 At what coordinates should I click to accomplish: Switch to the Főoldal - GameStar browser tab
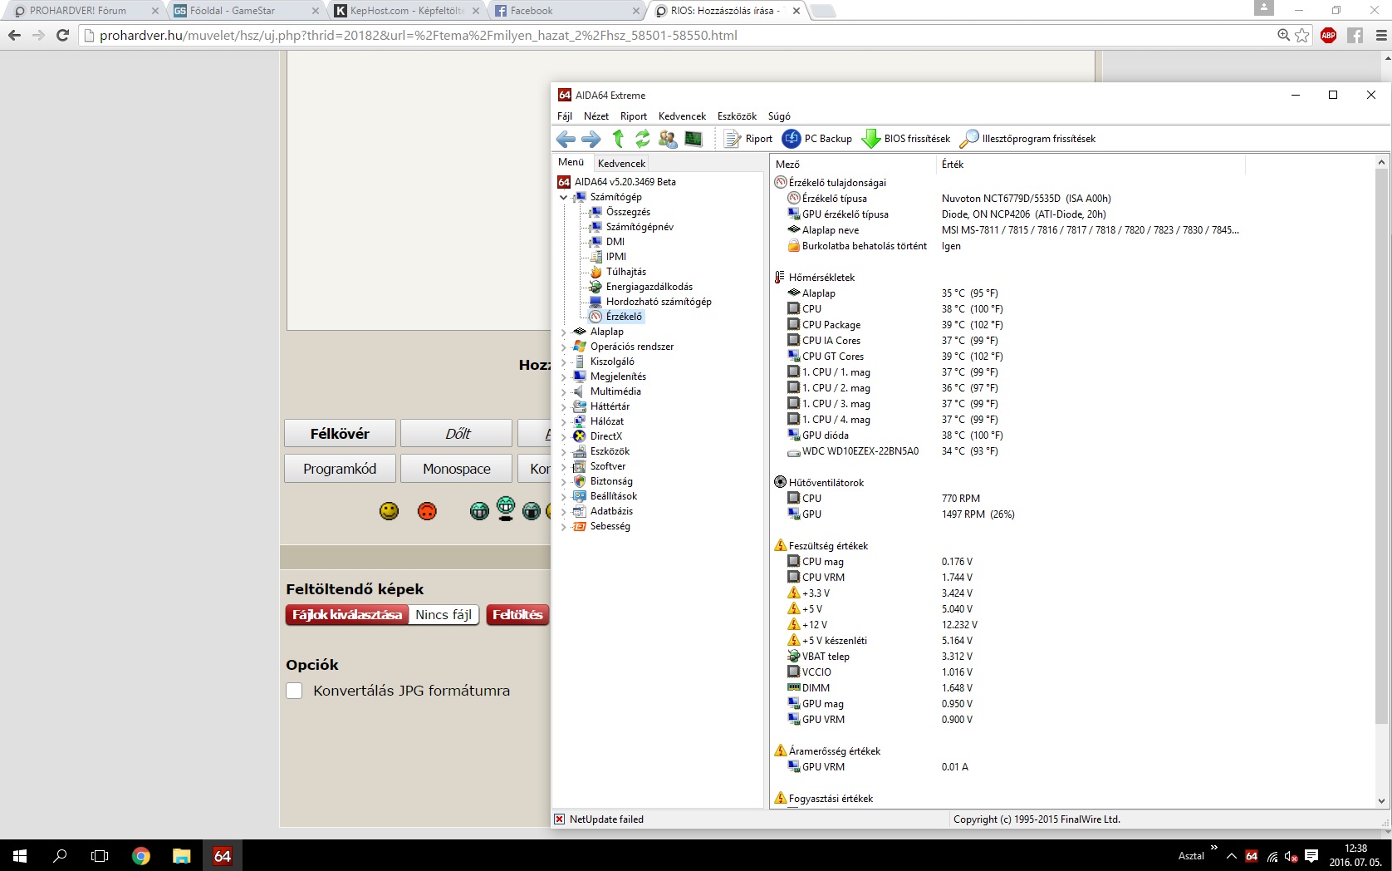pos(245,11)
